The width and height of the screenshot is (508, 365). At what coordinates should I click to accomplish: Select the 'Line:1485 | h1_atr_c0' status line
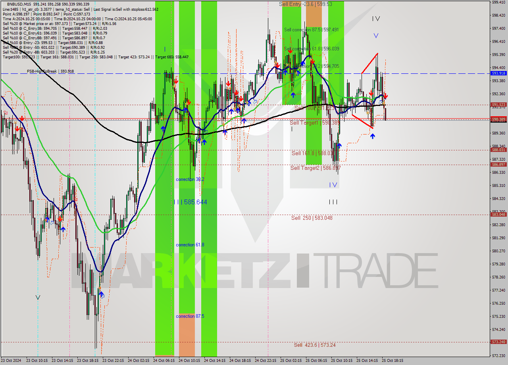click(x=81, y=9)
